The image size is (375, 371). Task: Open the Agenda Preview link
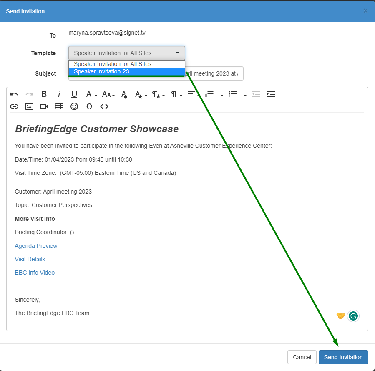tap(36, 246)
